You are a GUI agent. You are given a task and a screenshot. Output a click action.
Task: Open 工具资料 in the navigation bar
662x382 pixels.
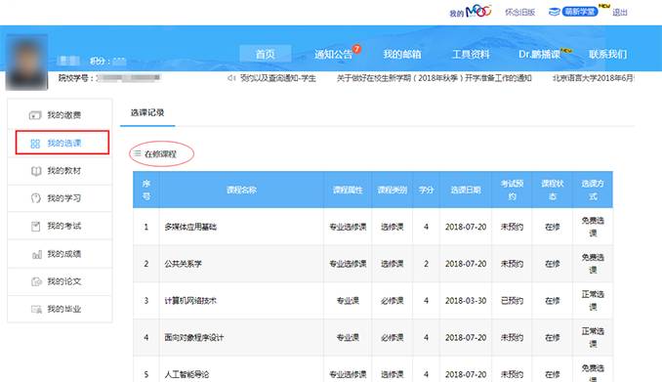[471, 54]
